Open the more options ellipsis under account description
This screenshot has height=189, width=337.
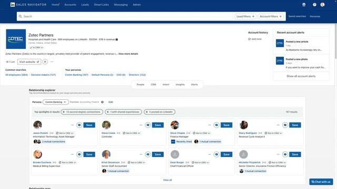52,62
